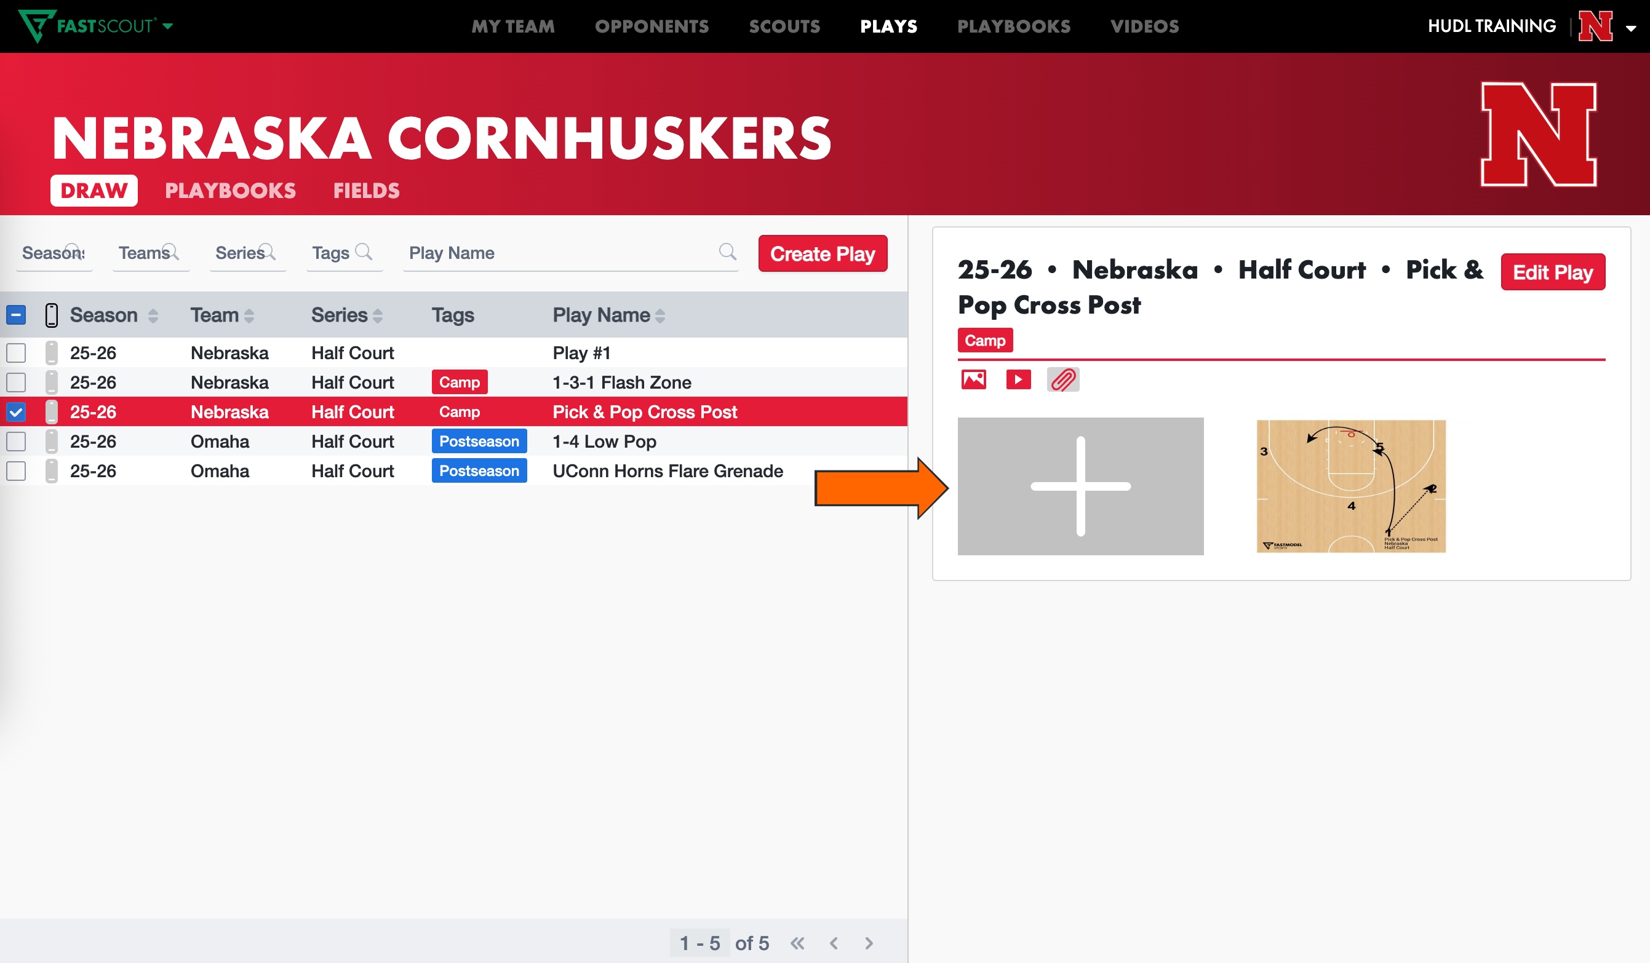Image resolution: width=1650 pixels, height=963 pixels.
Task: Open the Season filter field
Action: tap(54, 253)
